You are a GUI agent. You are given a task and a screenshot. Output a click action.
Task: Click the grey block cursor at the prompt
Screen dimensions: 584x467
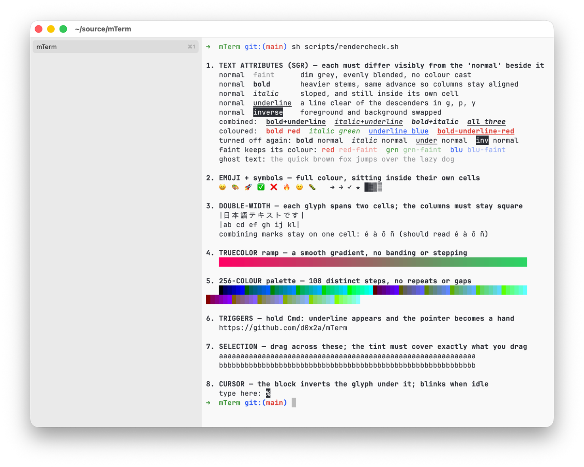294,403
